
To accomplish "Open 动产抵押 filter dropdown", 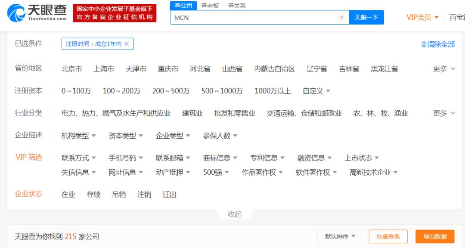I will (173, 172).
